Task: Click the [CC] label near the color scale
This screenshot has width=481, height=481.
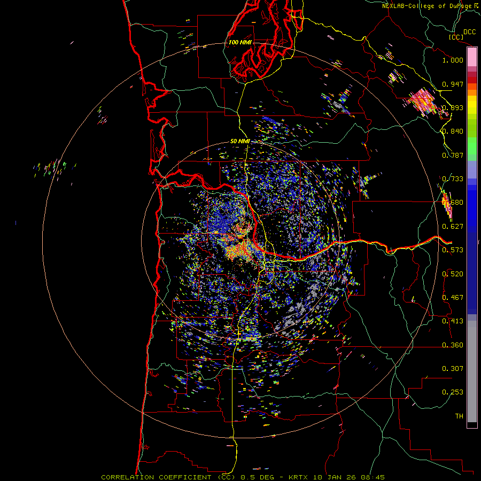Action: coord(456,37)
